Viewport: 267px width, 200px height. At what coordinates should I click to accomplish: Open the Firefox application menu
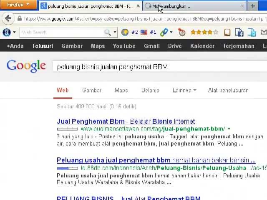[x=18, y=5]
